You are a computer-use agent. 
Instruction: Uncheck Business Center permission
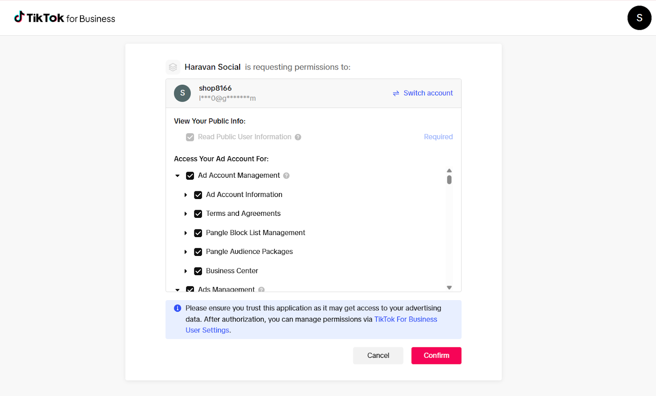[198, 271]
